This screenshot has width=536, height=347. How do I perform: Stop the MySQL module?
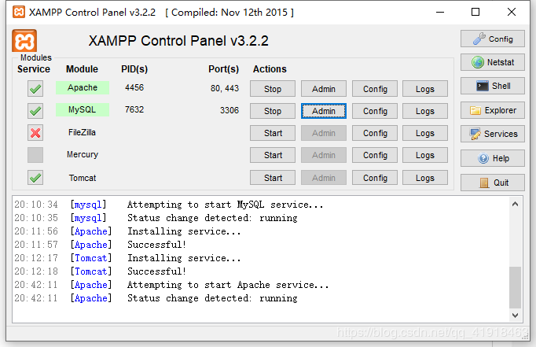(x=273, y=111)
